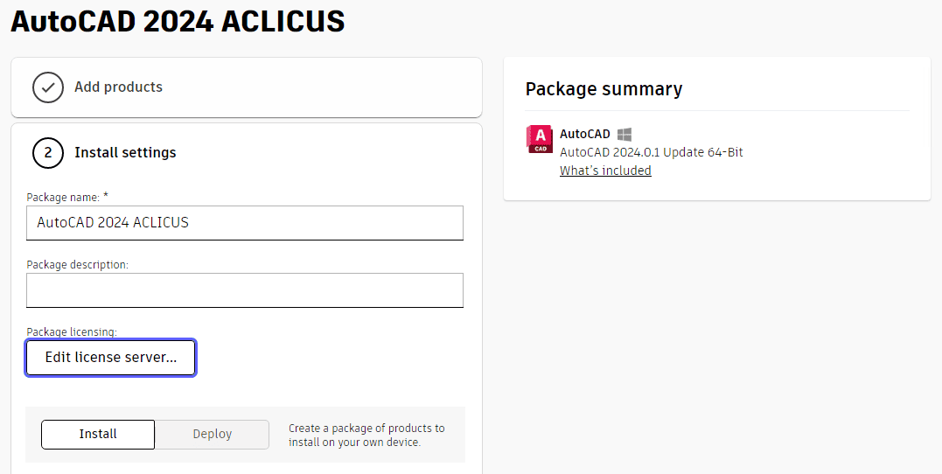
Task: Click the Package name label
Action: pyautogui.click(x=67, y=197)
